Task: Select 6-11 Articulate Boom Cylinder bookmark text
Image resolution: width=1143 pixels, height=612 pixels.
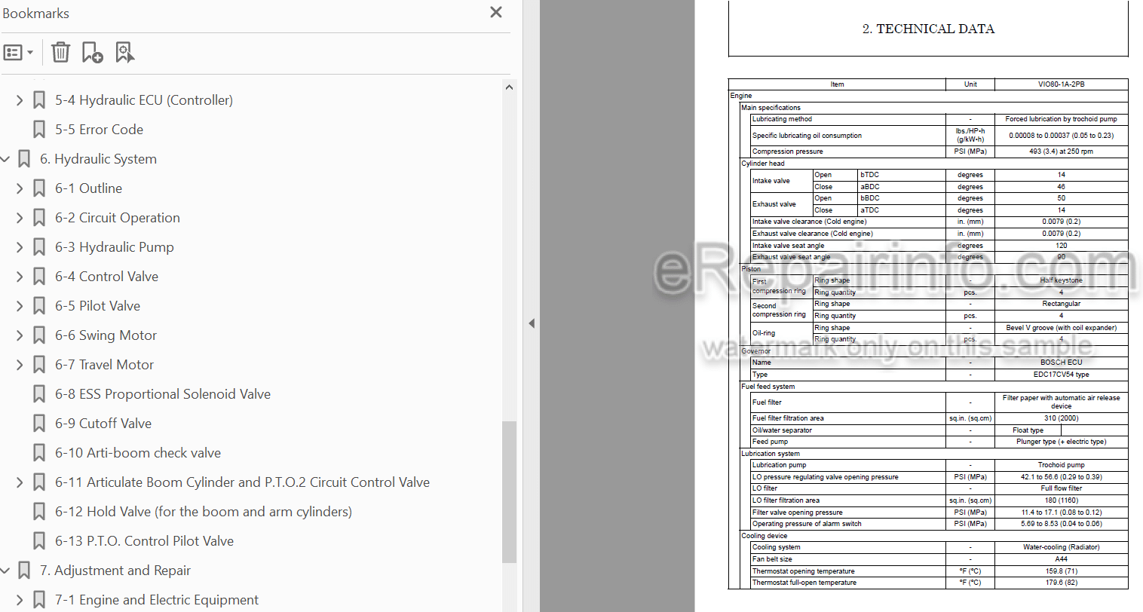Action: pyautogui.click(x=242, y=482)
